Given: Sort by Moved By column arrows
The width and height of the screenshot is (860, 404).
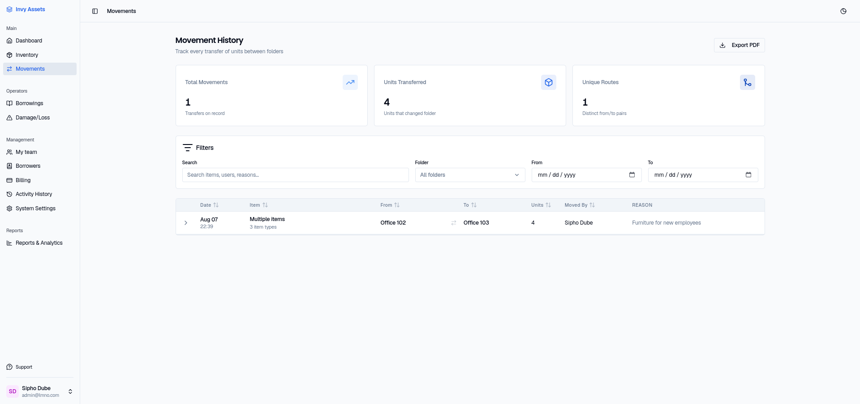Looking at the screenshot, I should pos(592,205).
